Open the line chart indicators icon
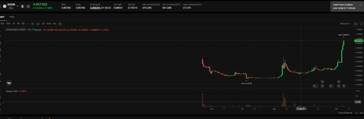The width and height of the screenshot is (364, 119). point(38,24)
